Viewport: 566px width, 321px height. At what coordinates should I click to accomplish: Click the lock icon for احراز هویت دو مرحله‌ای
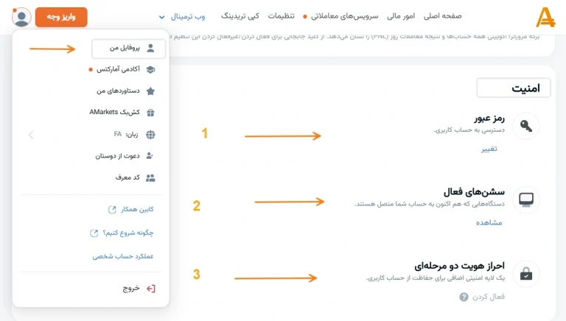pos(526,274)
